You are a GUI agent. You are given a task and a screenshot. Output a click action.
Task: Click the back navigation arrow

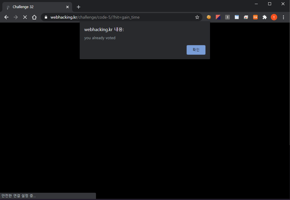tap(6, 17)
